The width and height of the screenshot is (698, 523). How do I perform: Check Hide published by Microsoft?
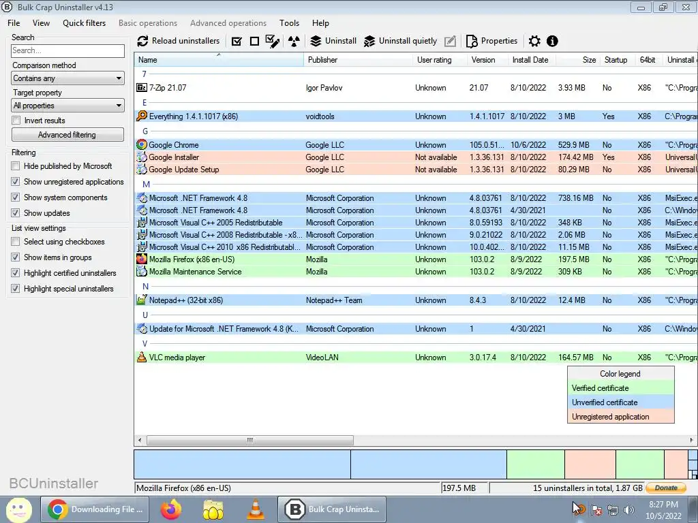click(16, 166)
